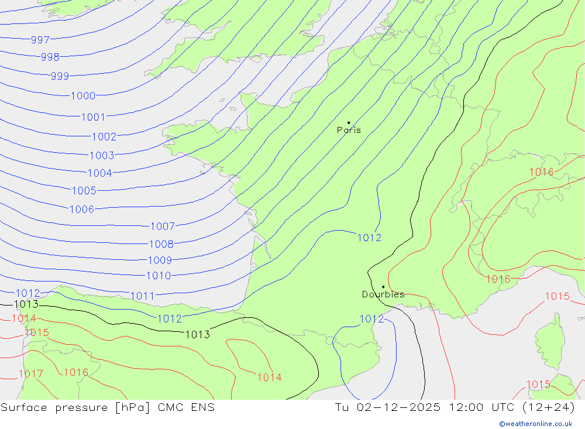Select the Surface pressure [hPa] CMC ENS caption

[108, 407]
